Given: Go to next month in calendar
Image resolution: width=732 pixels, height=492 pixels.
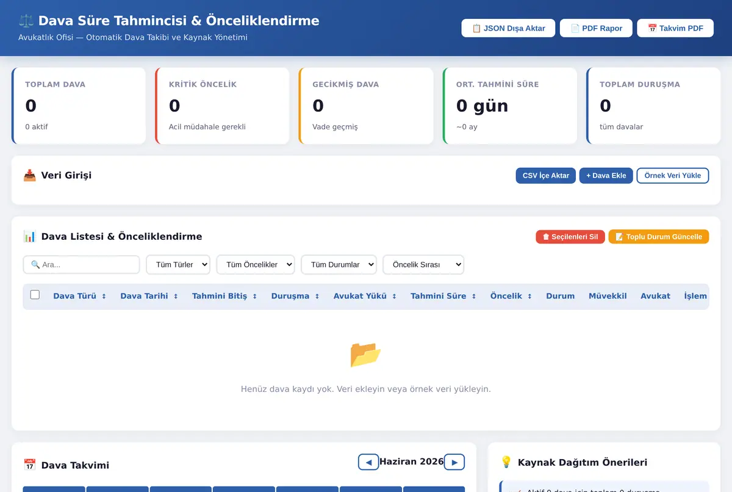Looking at the screenshot, I should pyautogui.click(x=454, y=462).
